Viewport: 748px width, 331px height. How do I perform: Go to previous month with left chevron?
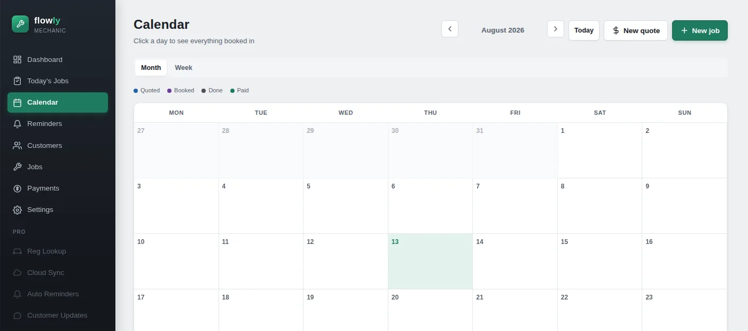[450, 29]
